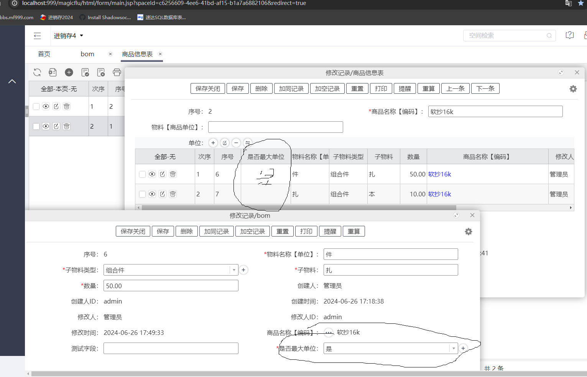Open browser translate icon
The width and height of the screenshot is (587, 377).
pyautogui.click(x=569, y=3)
